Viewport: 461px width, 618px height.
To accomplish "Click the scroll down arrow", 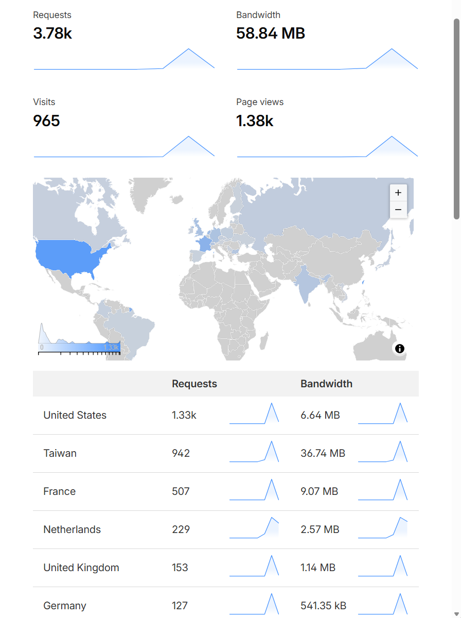I will point(456,613).
